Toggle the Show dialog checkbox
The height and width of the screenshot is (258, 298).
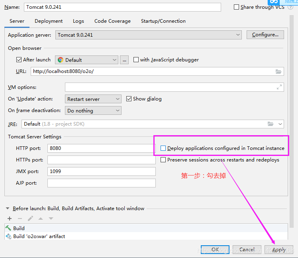point(129,99)
